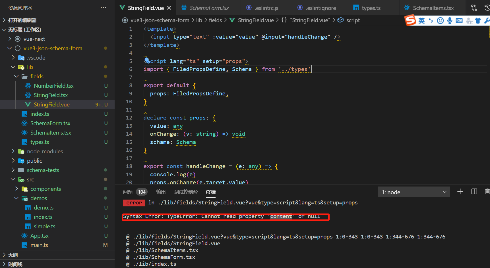The image size is (490, 268).
Task: Open the Sogou soft keyboard icon
Action: 459,20
